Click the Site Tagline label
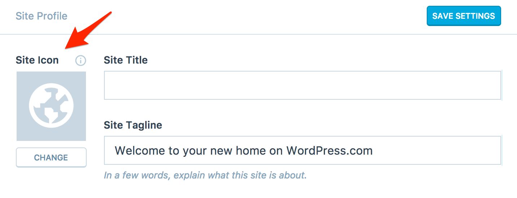The image size is (517, 198). point(133,125)
